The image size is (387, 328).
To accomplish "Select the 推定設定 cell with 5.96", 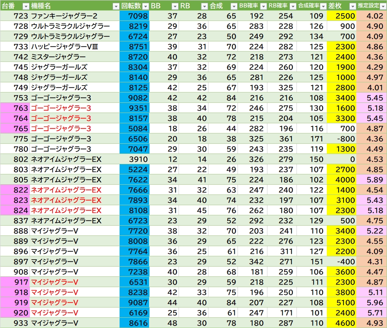I will point(371,303).
